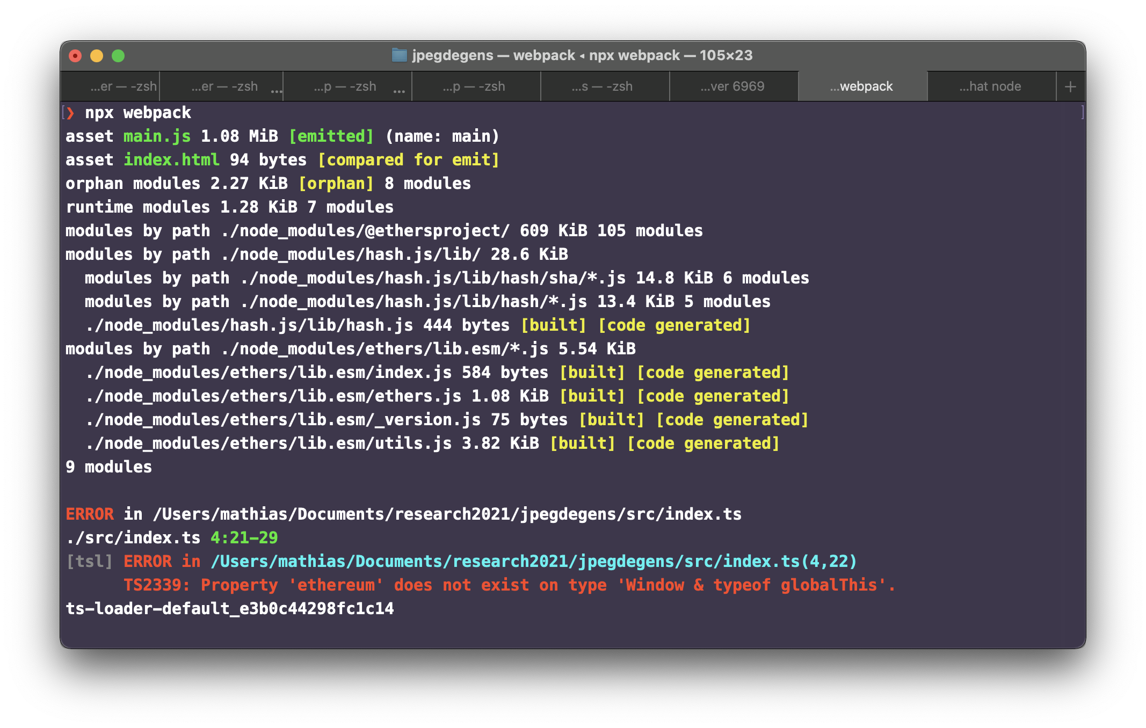The image size is (1146, 728).
Task: Click the green full-screen traffic light
Action: tap(118, 55)
